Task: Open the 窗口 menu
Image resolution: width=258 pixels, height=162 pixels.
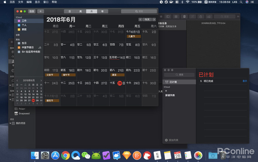Action: (x=46, y=2)
